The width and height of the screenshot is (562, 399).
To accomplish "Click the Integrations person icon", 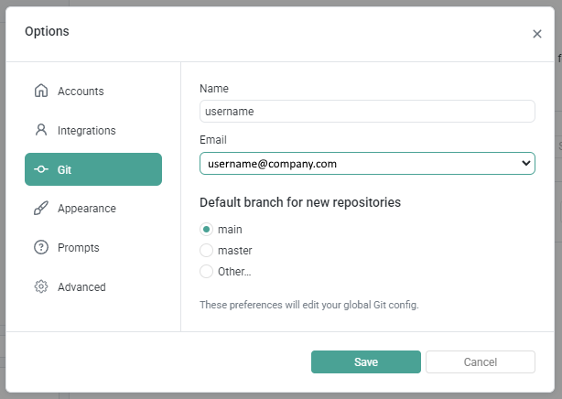I will coord(41,130).
